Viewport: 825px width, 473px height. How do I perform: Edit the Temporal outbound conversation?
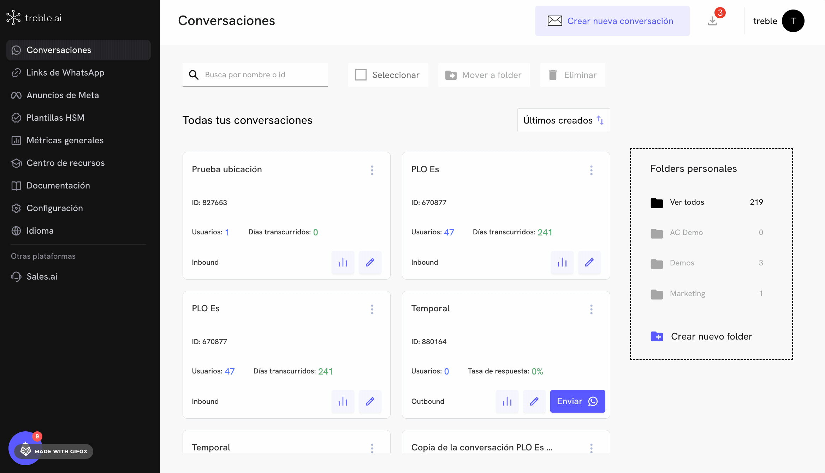(x=534, y=401)
